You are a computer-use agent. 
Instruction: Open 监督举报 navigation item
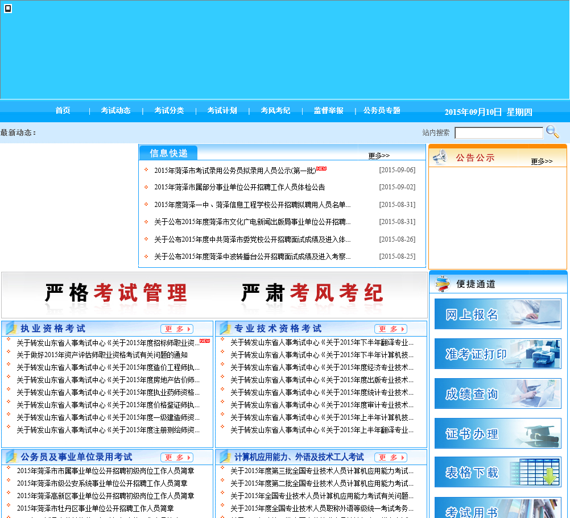click(329, 110)
